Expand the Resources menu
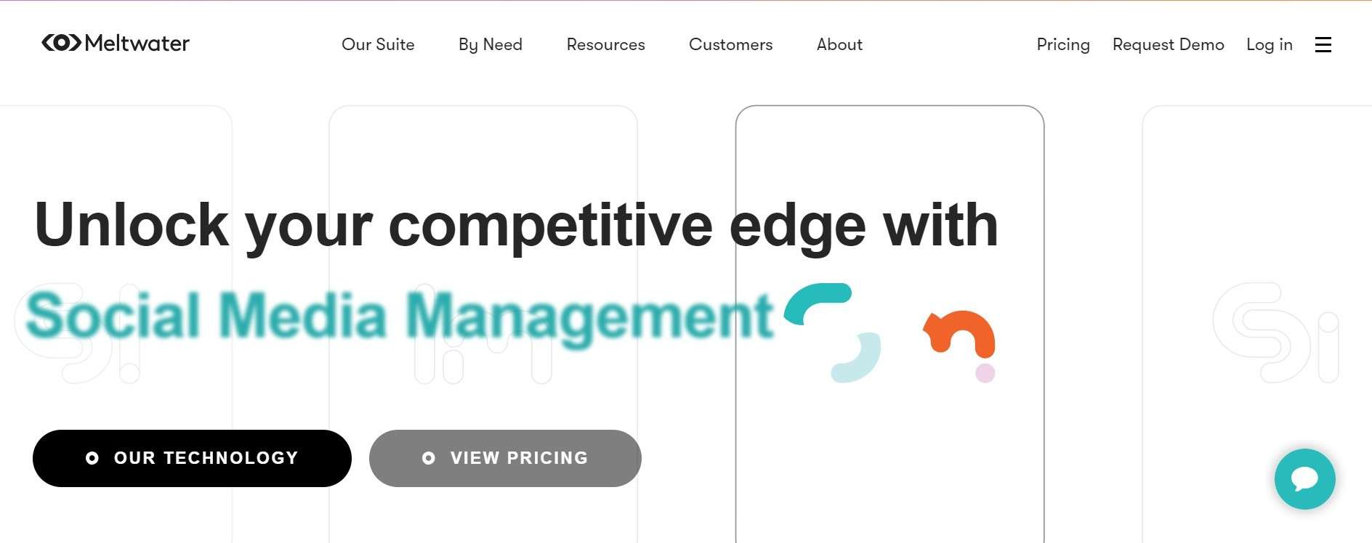Viewport: 1372px width, 543px height. (605, 45)
